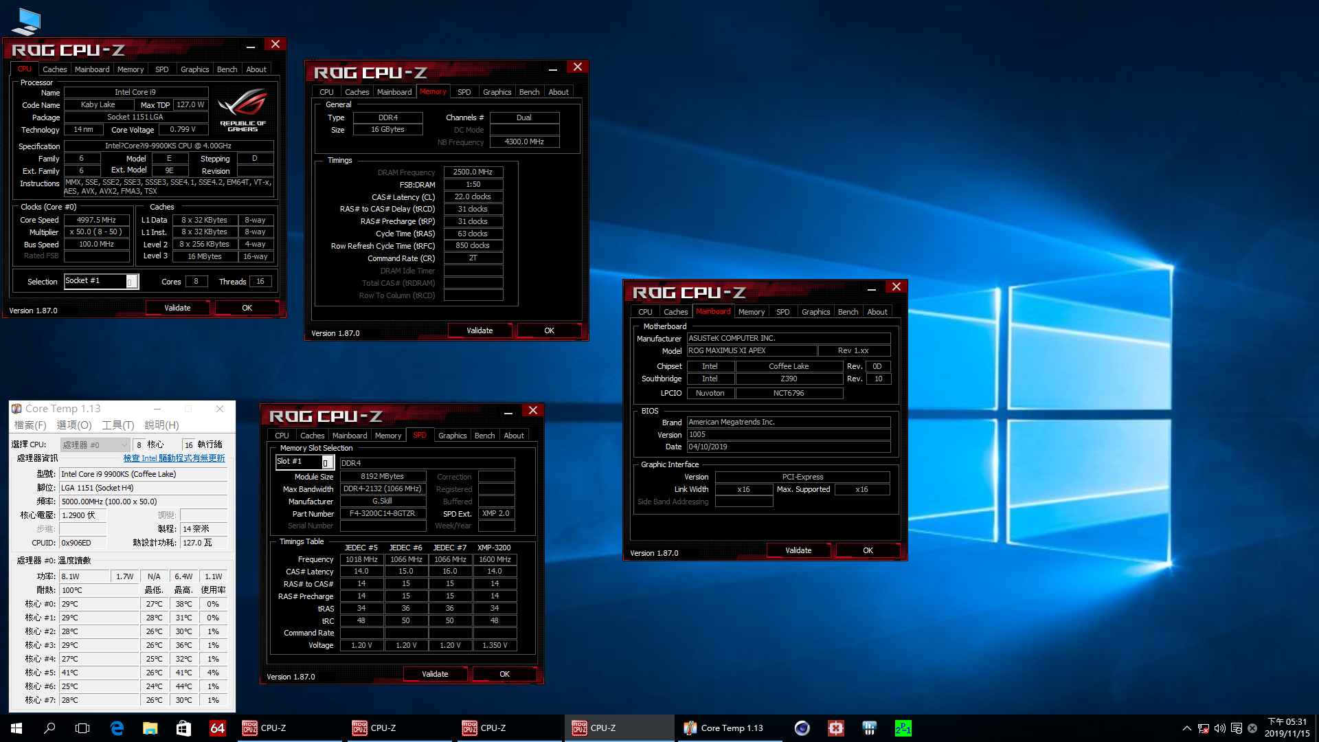The width and height of the screenshot is (1319, 742).
Task: Click OK in the Memory window
Action: 549,330
